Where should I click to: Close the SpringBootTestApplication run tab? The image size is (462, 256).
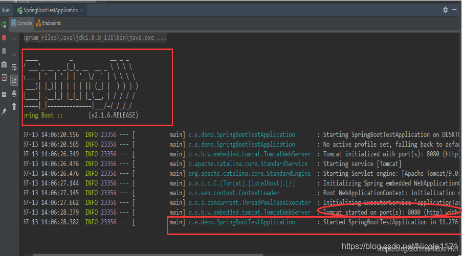81,11
